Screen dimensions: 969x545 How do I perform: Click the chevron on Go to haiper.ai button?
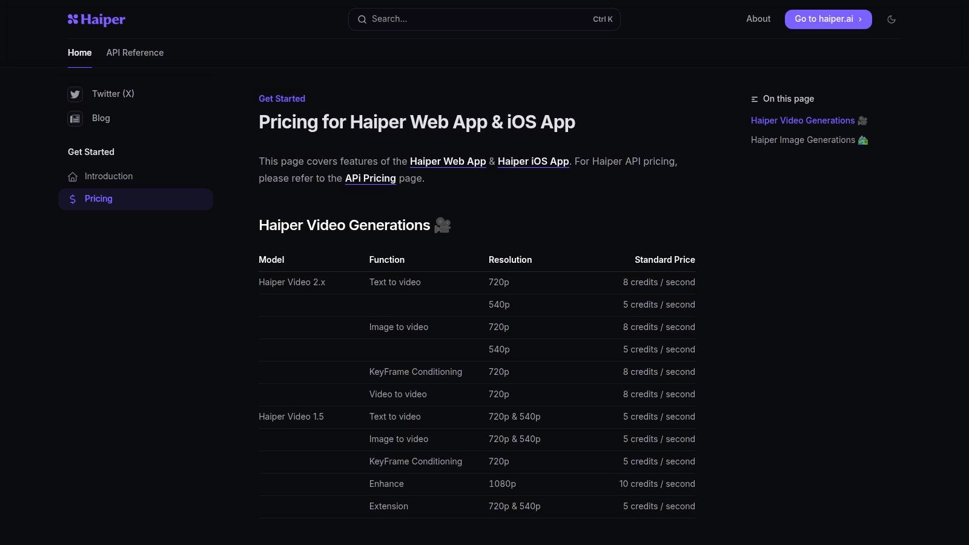pyautogui.click(x=860, y=19)
